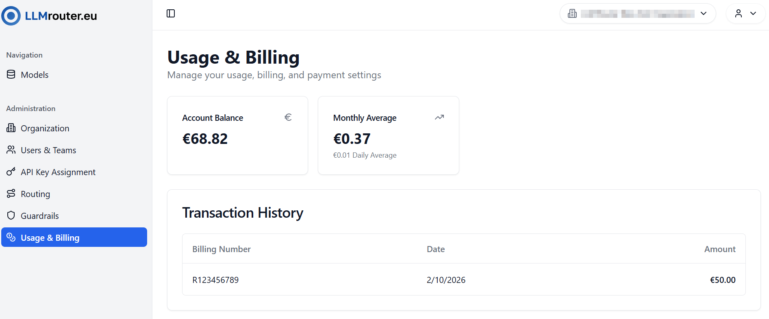Click the Monthly Average trend icon
Image resolution: width=769 pixels, height=319 pixels.
[439, 118]
